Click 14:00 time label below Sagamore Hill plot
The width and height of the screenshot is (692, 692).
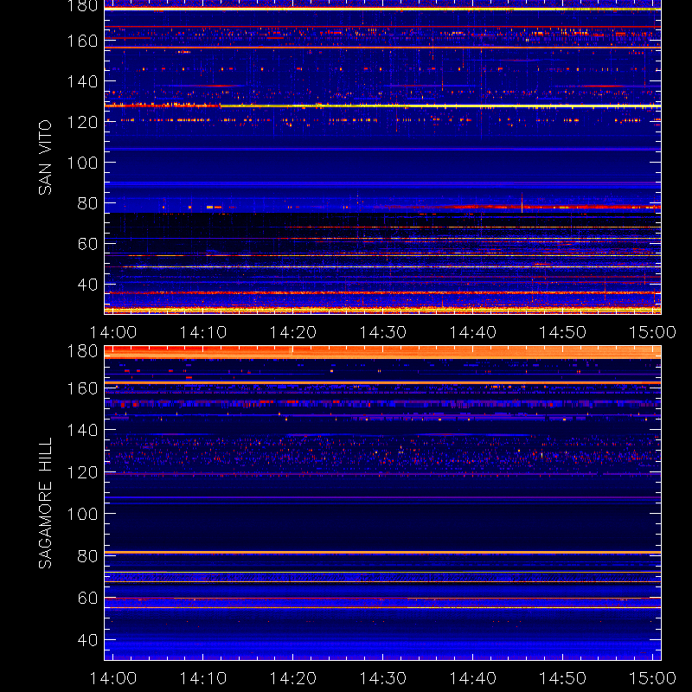tap(113, 678)
